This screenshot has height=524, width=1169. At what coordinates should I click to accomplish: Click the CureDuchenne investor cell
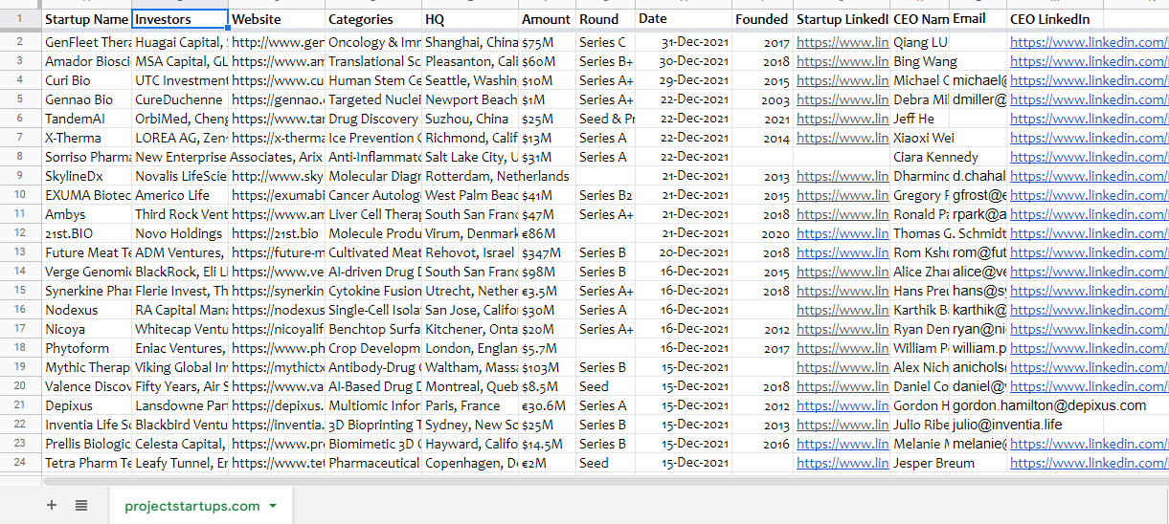180,99
